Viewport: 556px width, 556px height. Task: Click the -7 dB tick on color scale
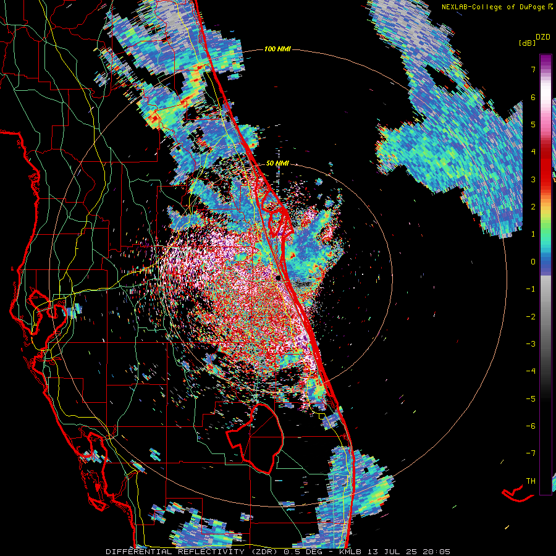531,453
